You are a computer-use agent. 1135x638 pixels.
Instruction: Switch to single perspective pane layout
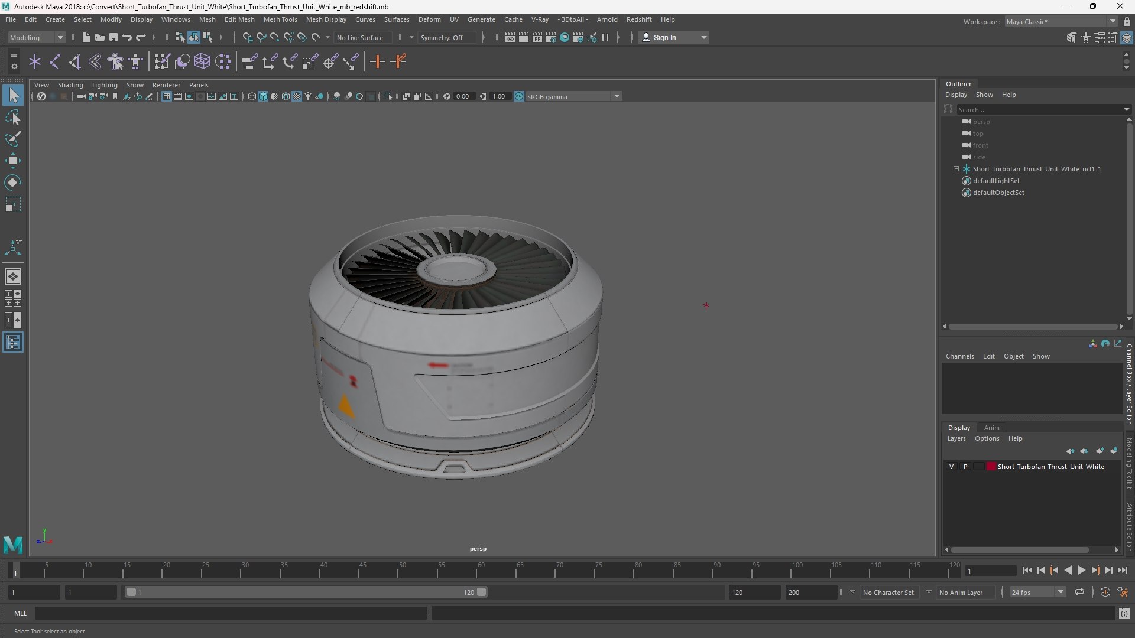[13, 276]
